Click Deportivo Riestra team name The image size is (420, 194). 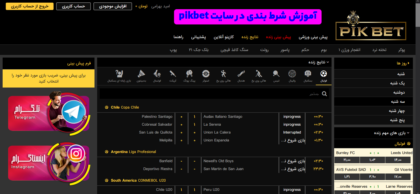(x=158, y=169)
